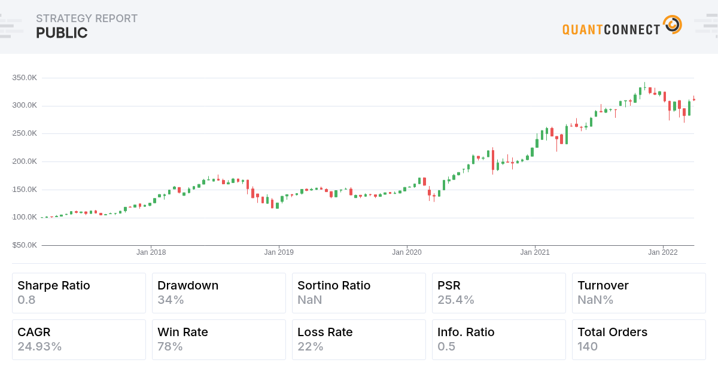Select the Total Orders label
Viewport: 718px width, 378px height.
(612, 333)
